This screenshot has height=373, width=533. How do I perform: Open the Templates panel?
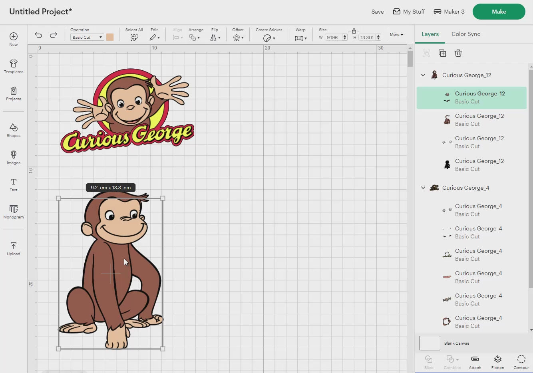[x=14, y=63]
